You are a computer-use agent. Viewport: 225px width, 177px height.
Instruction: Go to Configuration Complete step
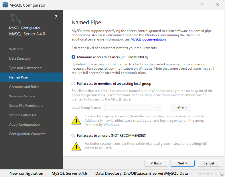click(27, 134)
